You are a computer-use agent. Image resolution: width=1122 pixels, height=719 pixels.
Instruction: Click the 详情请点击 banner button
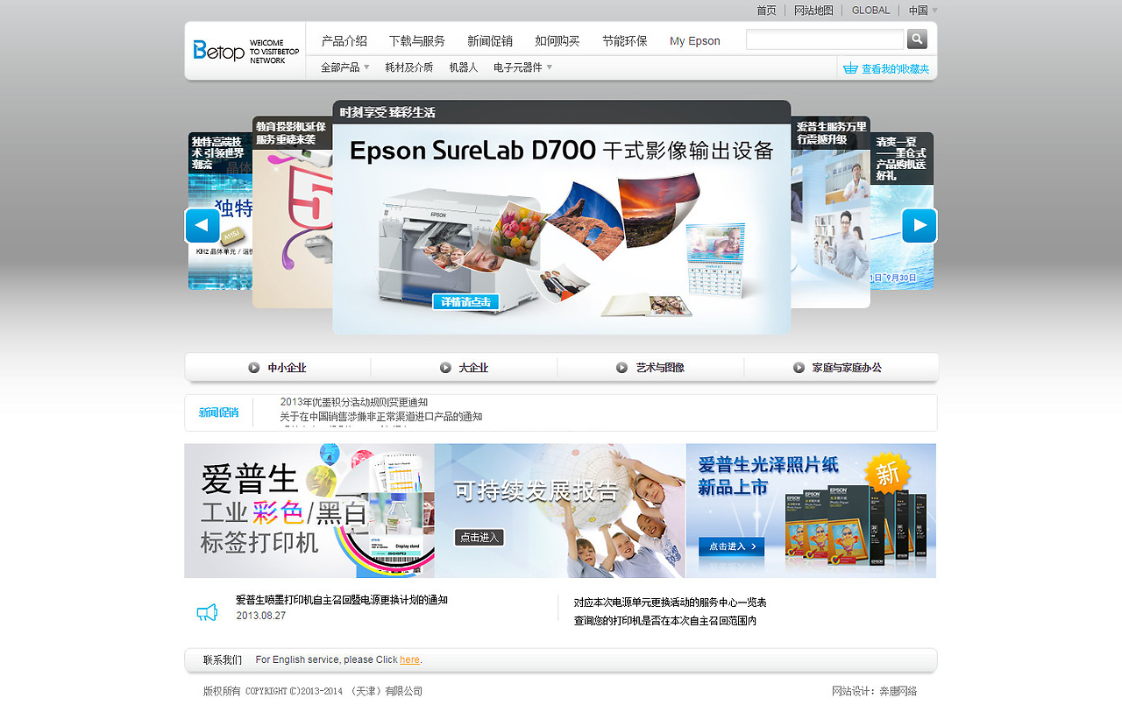pos(465,301)
